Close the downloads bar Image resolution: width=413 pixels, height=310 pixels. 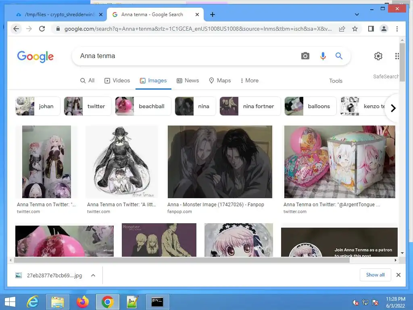pyautogui.click(x=398, y=275)
